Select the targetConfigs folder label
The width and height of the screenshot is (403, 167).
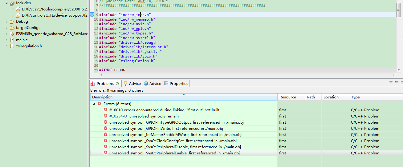[x=28, y=28]
